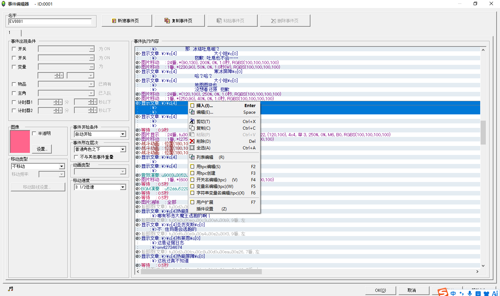Image resolution: width=500 pixels, height=296 pixels.
Task: Open the 移动类型 dropdown showing 不移动
Action: [38, 166]
